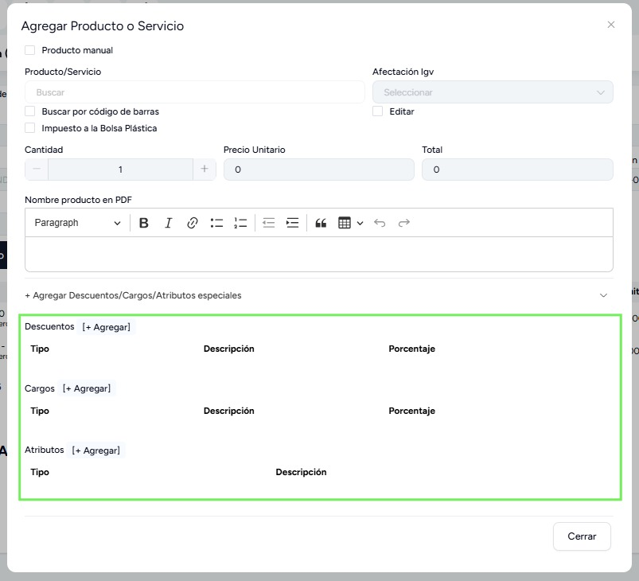Collapse the Descuentos/Cargos/Atributos section chevron

[x=603, y=295]
